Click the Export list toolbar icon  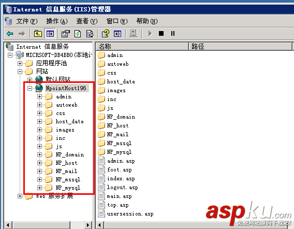(x=90, y=34)
